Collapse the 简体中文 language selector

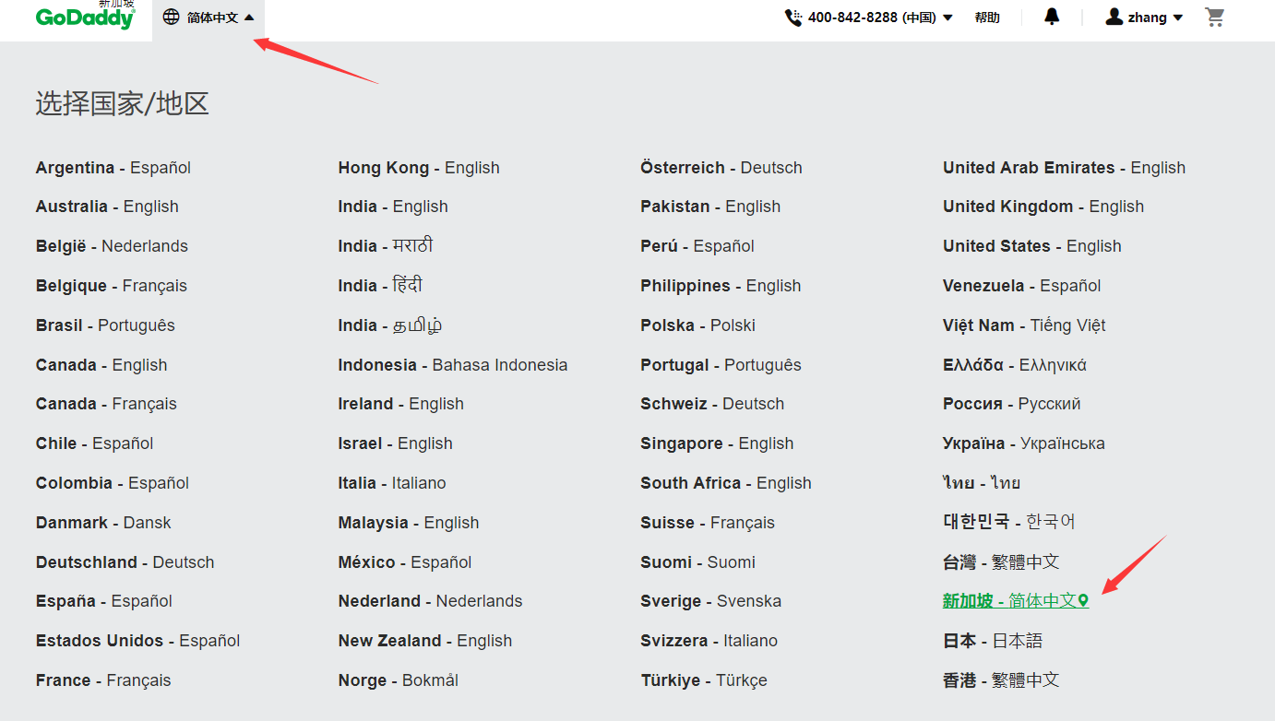click(209, 18)
